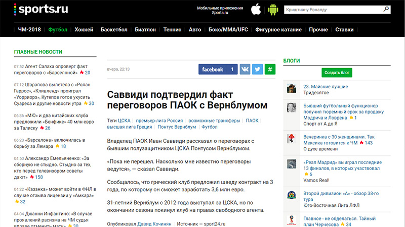Open blog avatar for 23. Майские лучшие
Image resolution: width=405 pixels, height=227 pixels.
[292, 89]
